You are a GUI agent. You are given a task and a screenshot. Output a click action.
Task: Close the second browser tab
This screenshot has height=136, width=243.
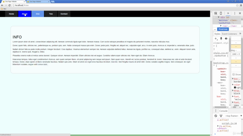tap(49, 2)
